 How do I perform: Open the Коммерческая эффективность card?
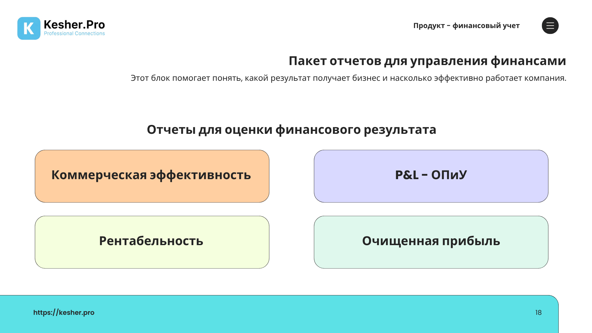[152, 176]
